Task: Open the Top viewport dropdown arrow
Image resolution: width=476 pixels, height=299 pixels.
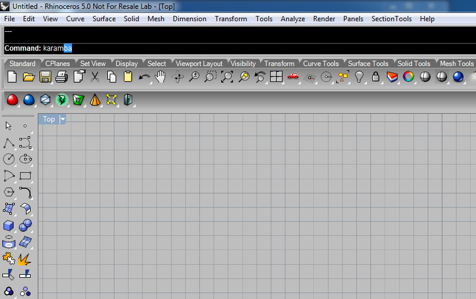Action: tap(63, 119)
